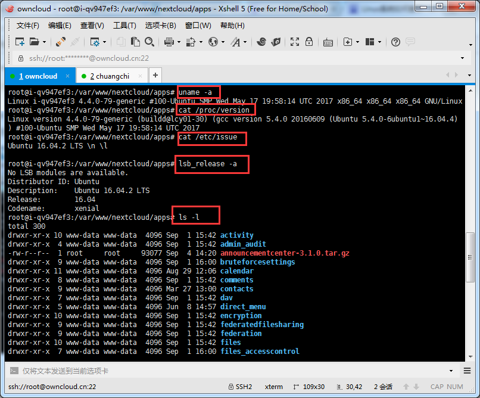The height and width of the screenshot is (398, 480).
Task: Click the Help question mark icon
Action: click(x=395, y=42)
